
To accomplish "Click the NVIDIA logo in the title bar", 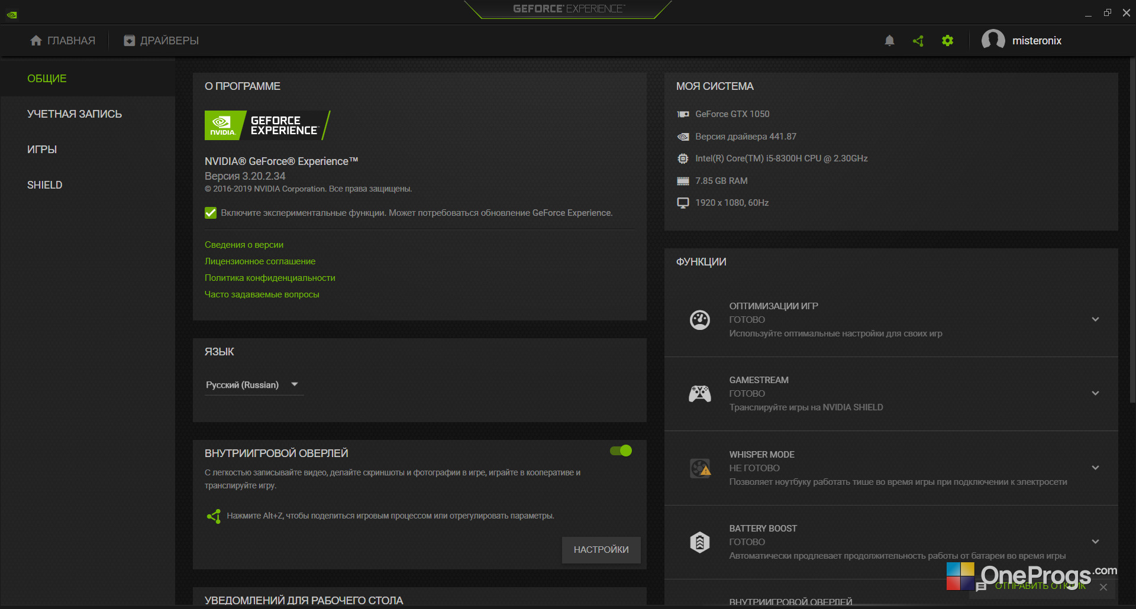I will tap(12, 15).
